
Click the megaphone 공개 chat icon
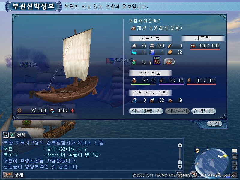[8, 175]
